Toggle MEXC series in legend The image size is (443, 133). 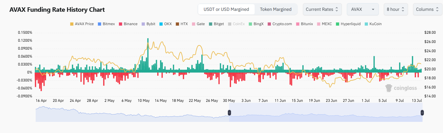tap(325, 24)
